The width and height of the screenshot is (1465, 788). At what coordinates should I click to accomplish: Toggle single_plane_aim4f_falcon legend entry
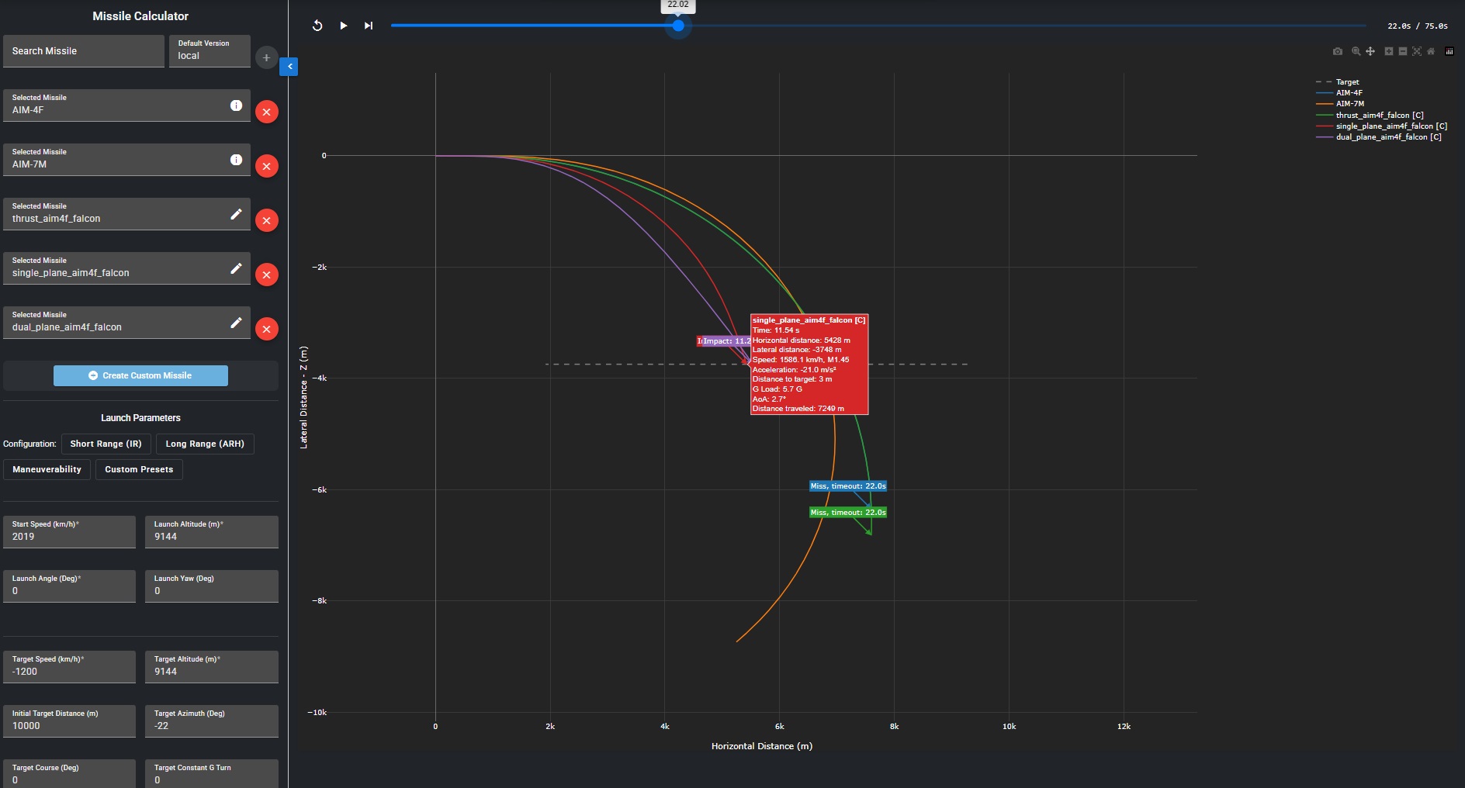tap(1391, 126)
